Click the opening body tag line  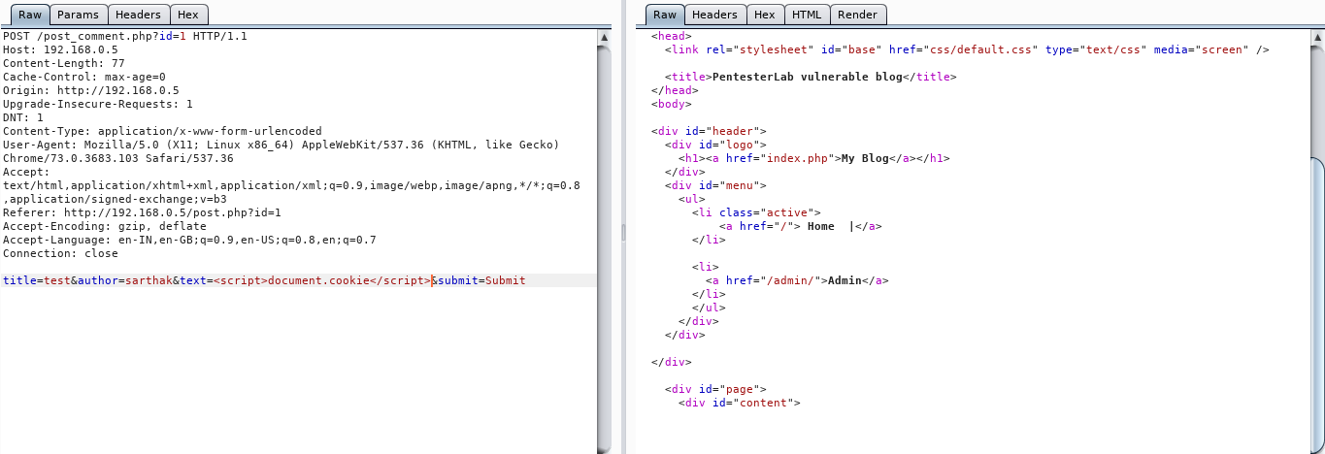tap(671, 104)
